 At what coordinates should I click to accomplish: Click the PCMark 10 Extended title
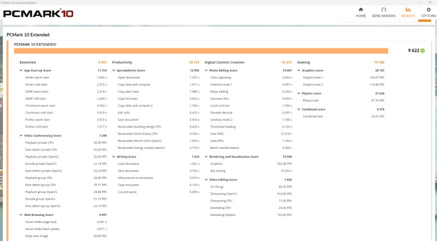point(28,35)
